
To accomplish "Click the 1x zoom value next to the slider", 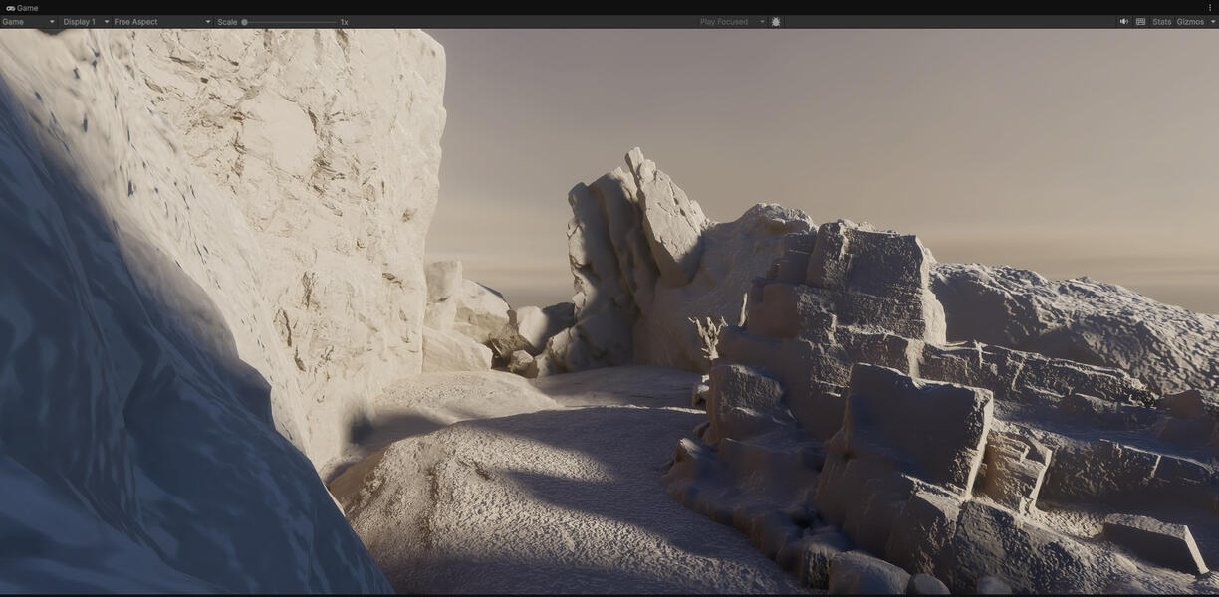I will 344,21.
